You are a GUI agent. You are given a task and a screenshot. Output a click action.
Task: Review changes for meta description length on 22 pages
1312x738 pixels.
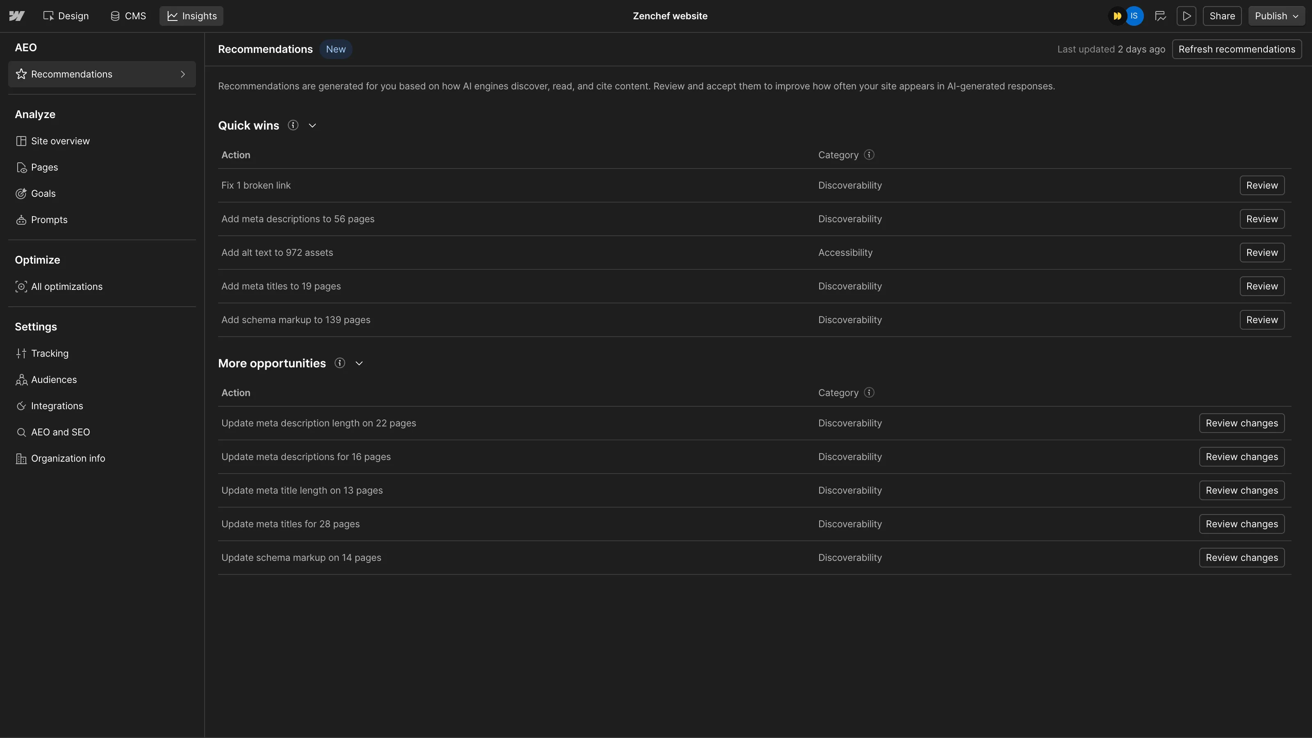pos(1242,423)
